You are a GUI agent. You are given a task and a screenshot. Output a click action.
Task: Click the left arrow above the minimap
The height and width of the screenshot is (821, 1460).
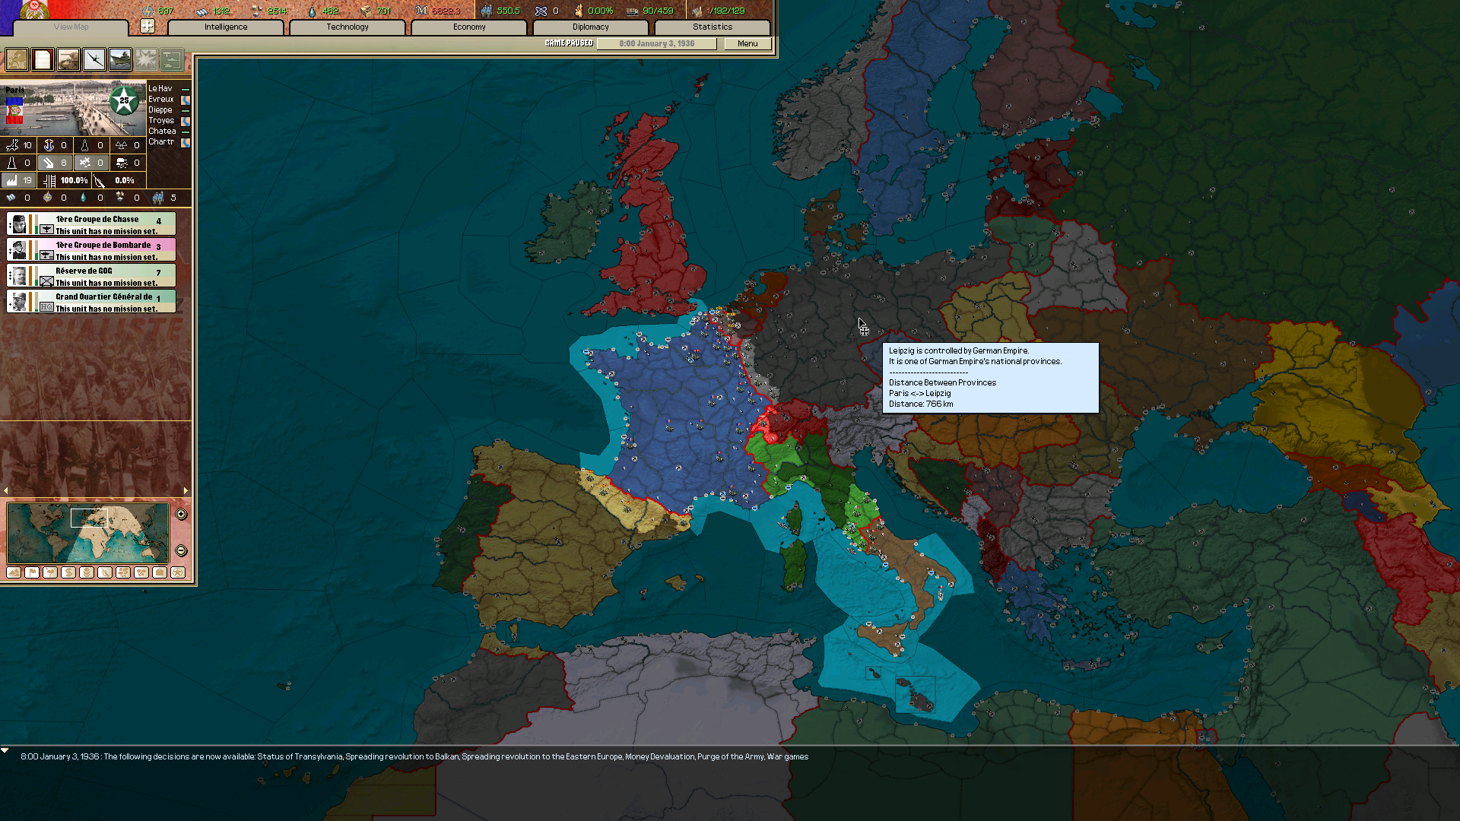point(6,491)
